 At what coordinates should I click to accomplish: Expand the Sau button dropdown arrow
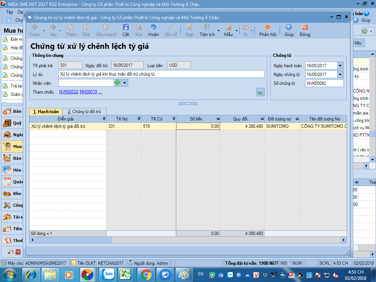pyautogui.click(x=60, y=31)
